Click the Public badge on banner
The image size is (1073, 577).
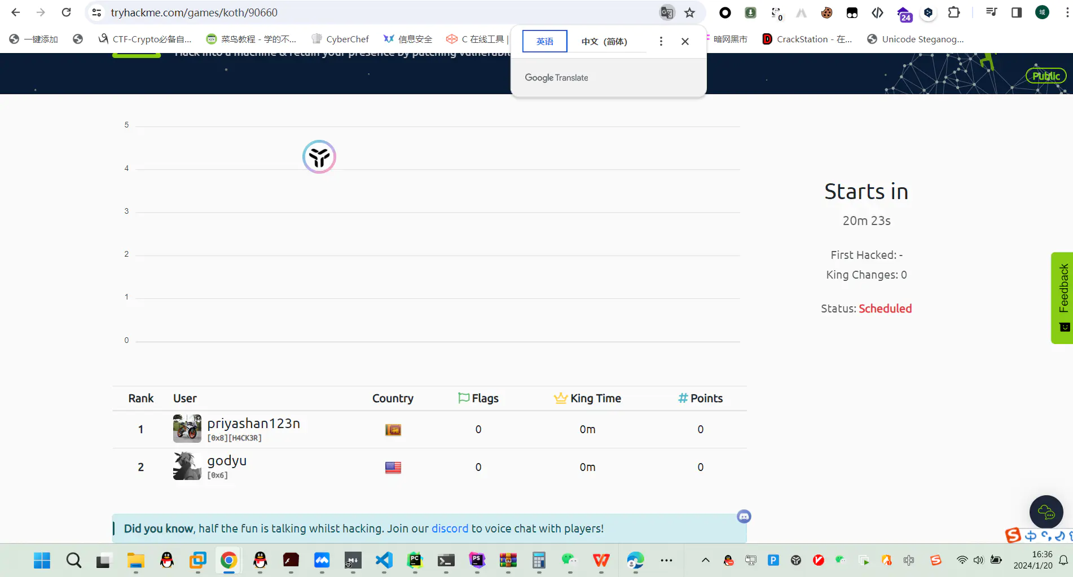point(1045,76)
